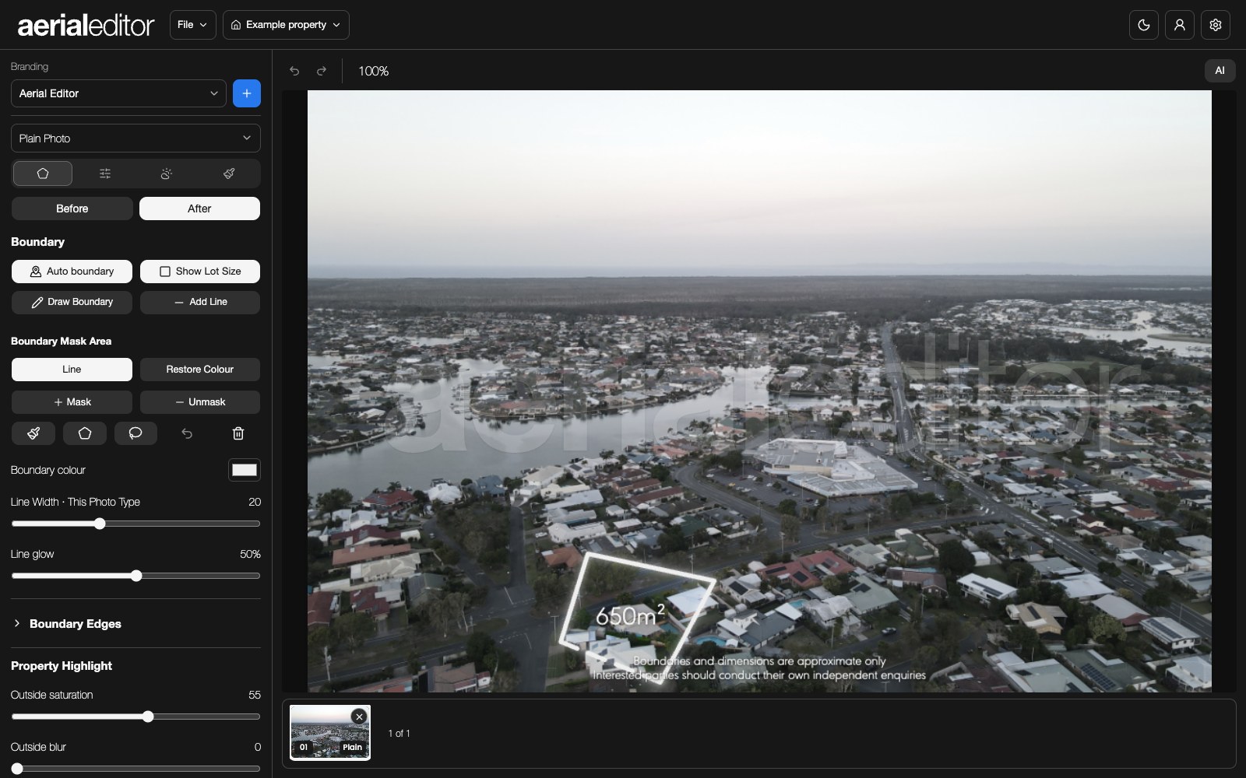Open the File menu dropdown
This screenshot has height=778, width=1246.
[x=192, y=25]
